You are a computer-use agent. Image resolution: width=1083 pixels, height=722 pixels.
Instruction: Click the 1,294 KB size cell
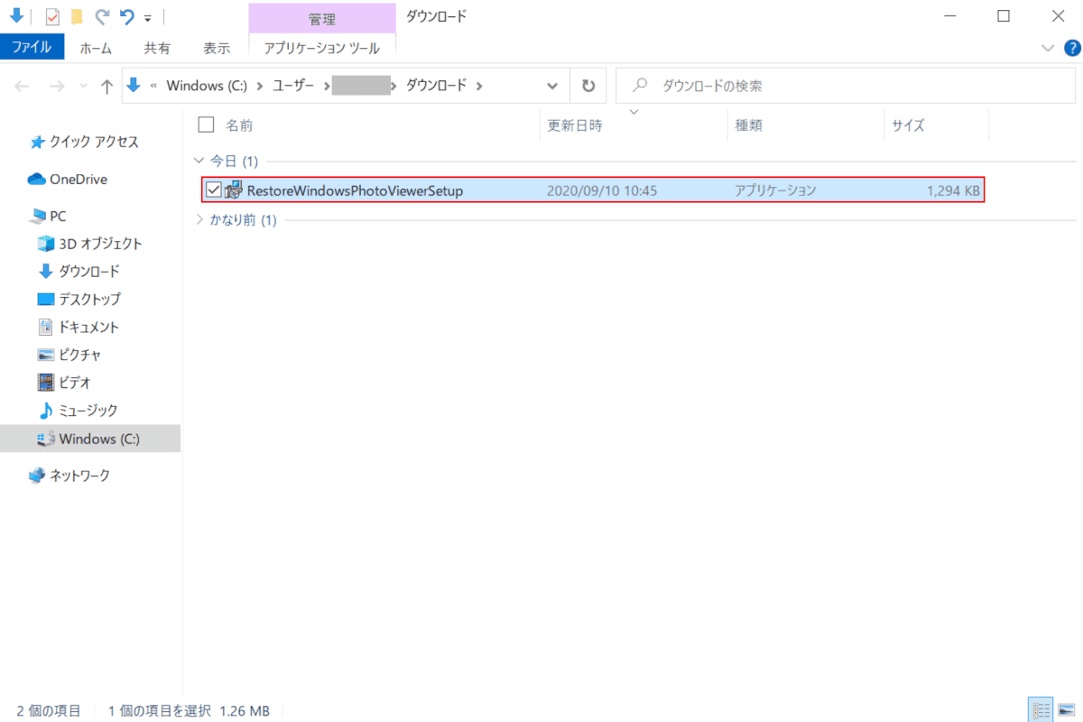coord(953,190)
